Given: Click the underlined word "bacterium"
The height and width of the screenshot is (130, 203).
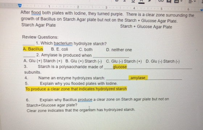Looking at the screenshot, I should tap(63, 43).
